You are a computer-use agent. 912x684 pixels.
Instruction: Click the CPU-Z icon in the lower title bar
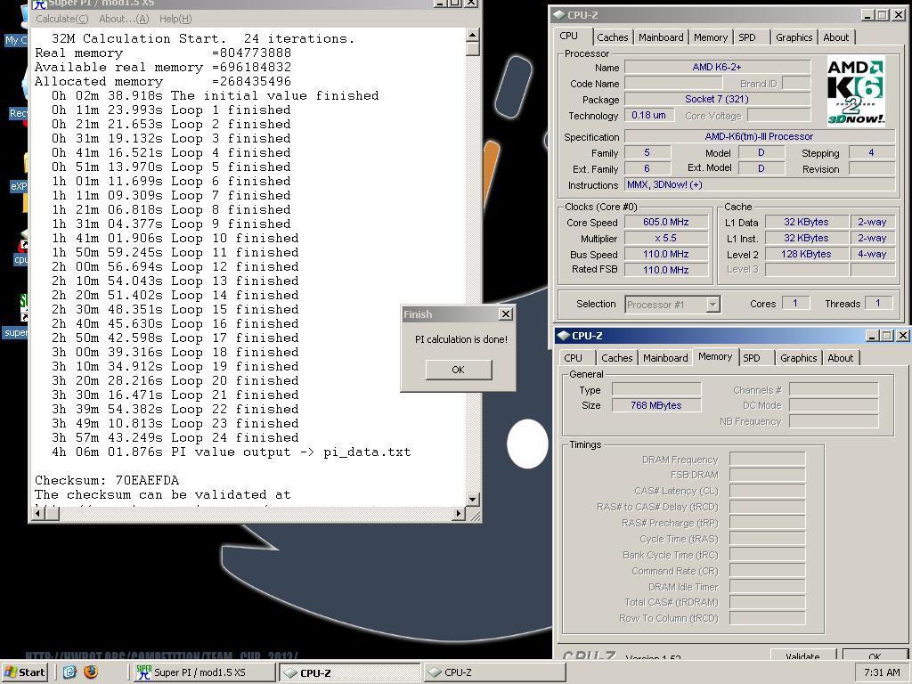564,336
